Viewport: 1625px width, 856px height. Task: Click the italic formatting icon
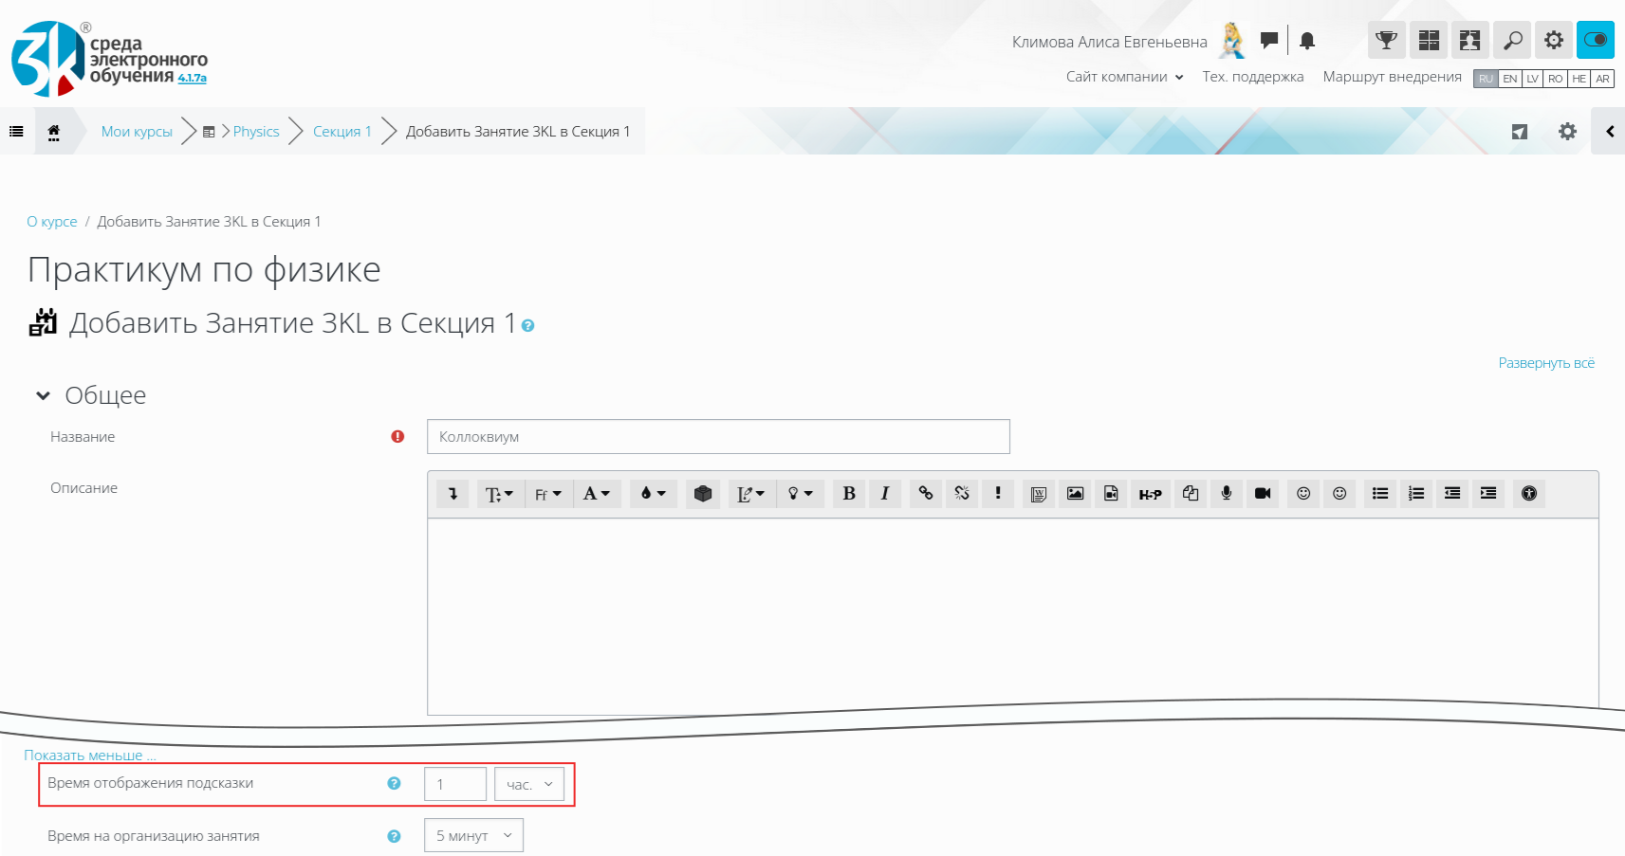(884, 493)
